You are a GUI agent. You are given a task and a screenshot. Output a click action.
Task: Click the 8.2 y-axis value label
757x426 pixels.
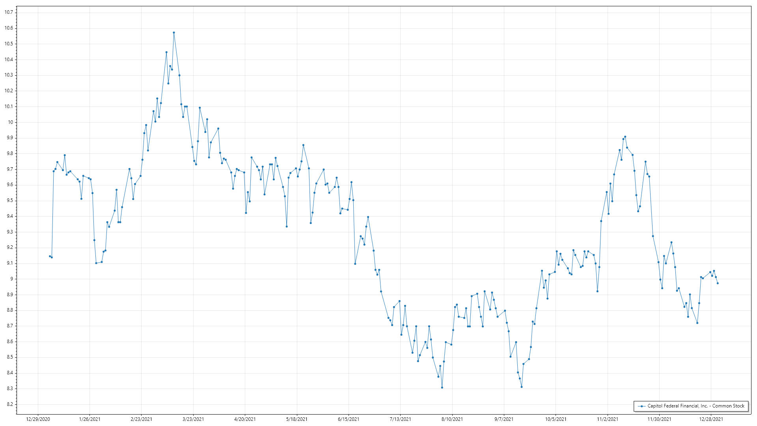point(9,404)
